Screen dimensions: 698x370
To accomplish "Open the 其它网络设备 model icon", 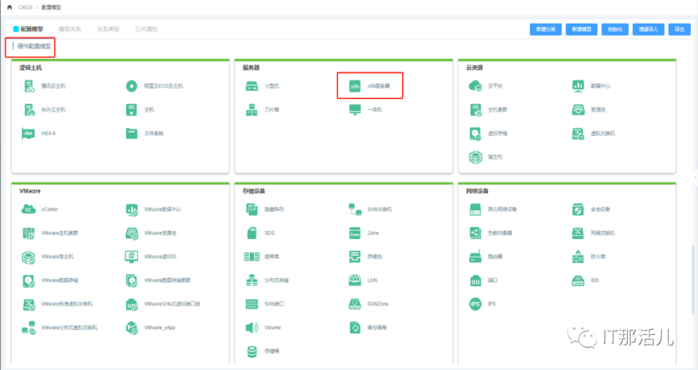I will pos(475,210).
